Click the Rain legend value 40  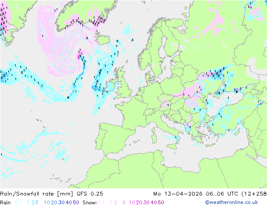pyautogui.click(x=69, y=203)
